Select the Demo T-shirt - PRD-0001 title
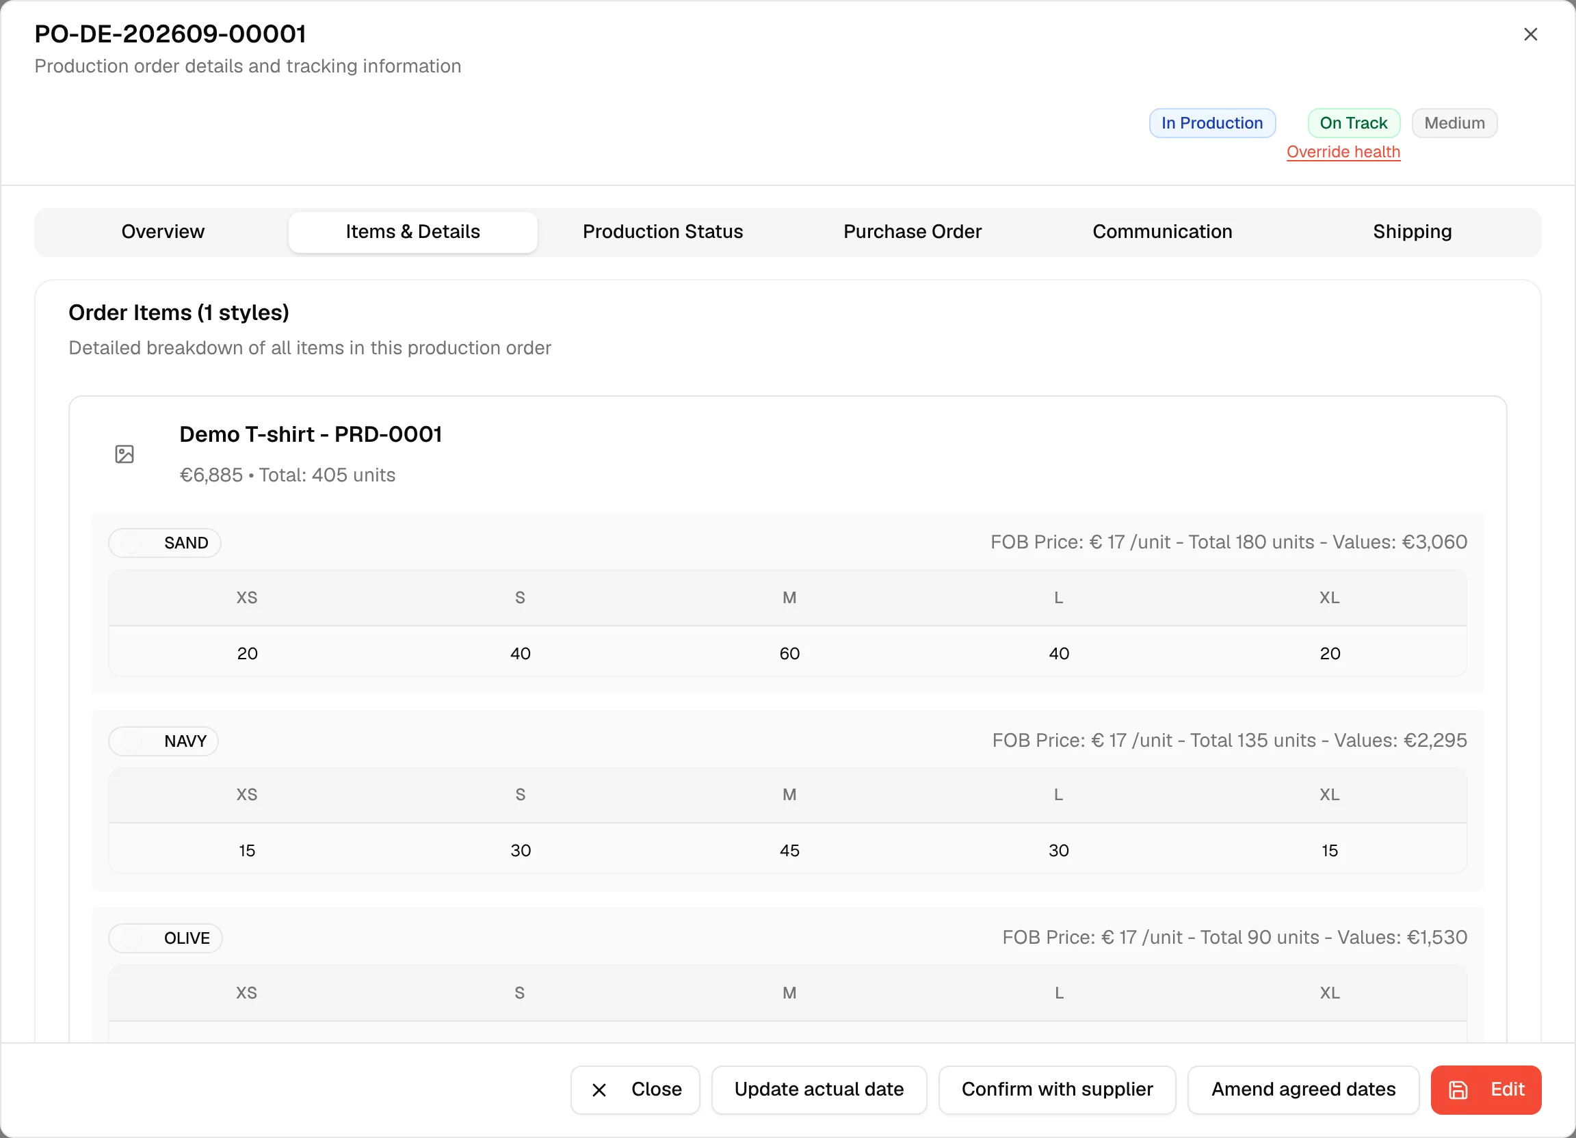Image resolution: width=1576 pixels, height=1138 pixels. 311,434
